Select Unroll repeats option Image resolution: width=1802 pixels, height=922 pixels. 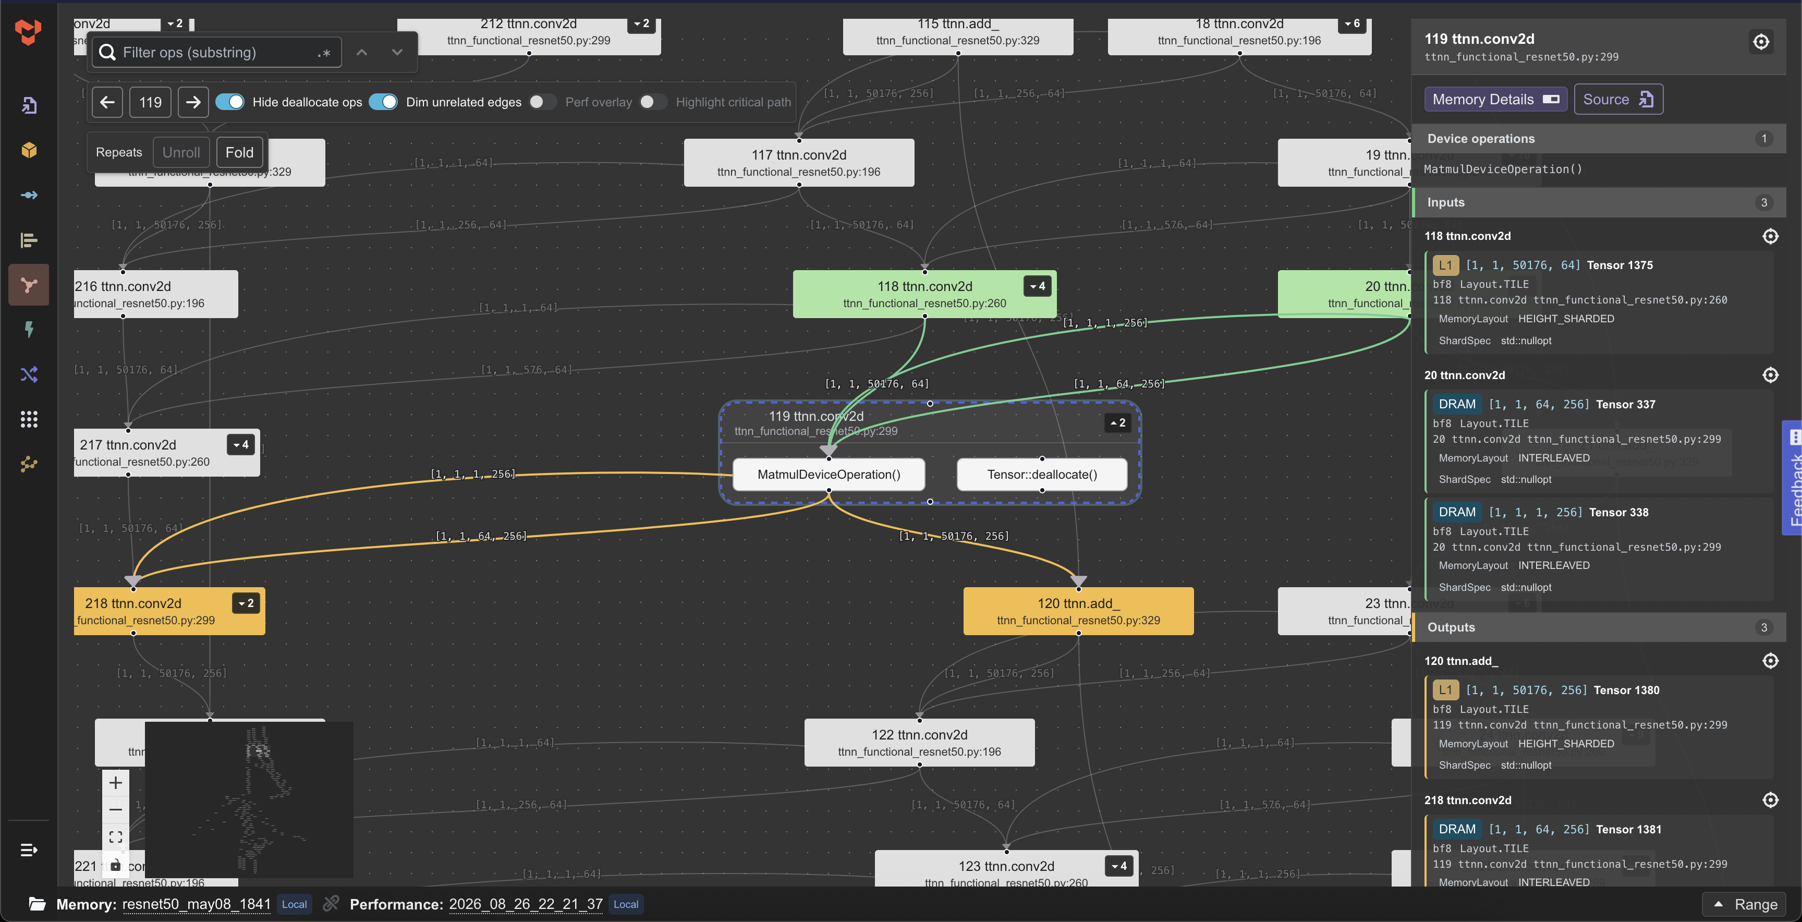(181, 152)
